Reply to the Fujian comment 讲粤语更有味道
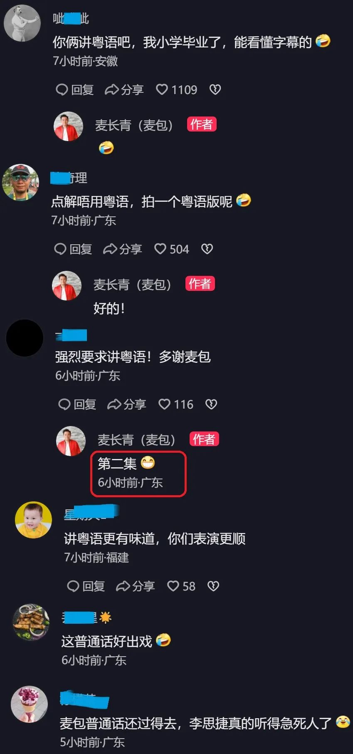Screen dimensions: 353x754 click(86, 586)
